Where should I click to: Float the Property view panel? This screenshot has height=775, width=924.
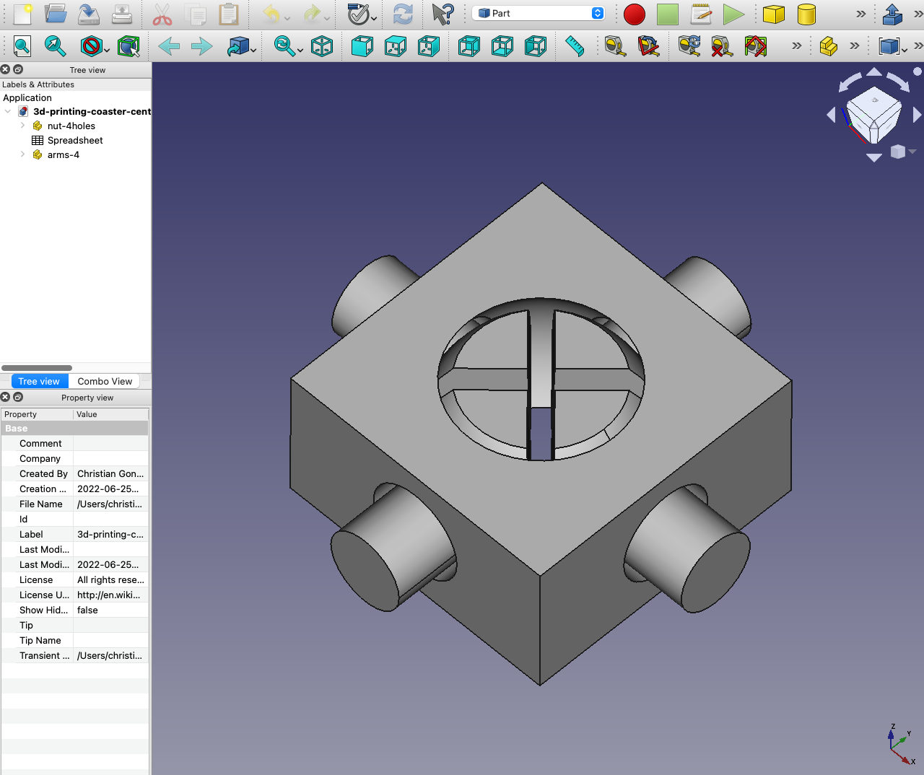coord(18,397)
